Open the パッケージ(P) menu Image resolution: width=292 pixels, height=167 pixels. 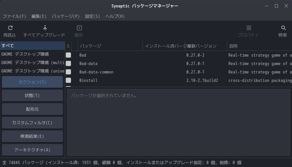coord(65,16)
